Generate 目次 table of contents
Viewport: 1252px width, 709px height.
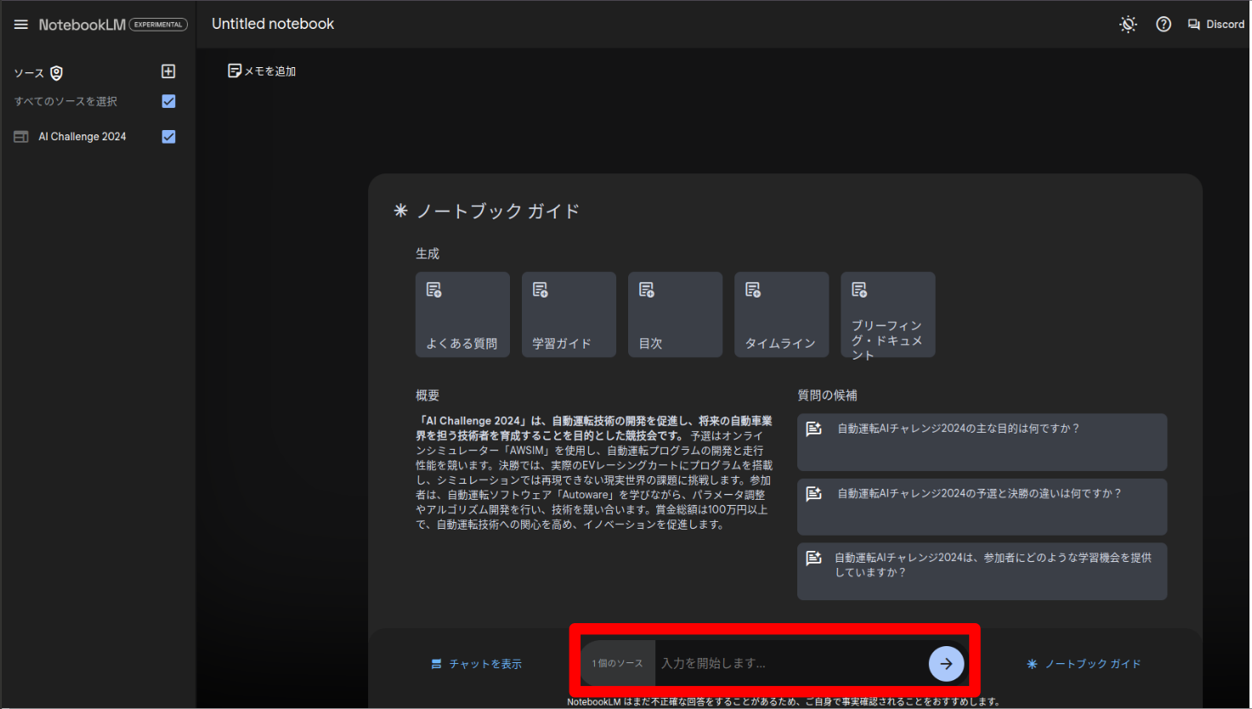675,315
